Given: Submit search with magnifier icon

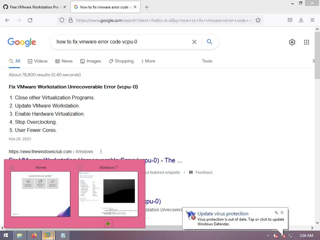Looking at the screenshot, I should point(209,42).
